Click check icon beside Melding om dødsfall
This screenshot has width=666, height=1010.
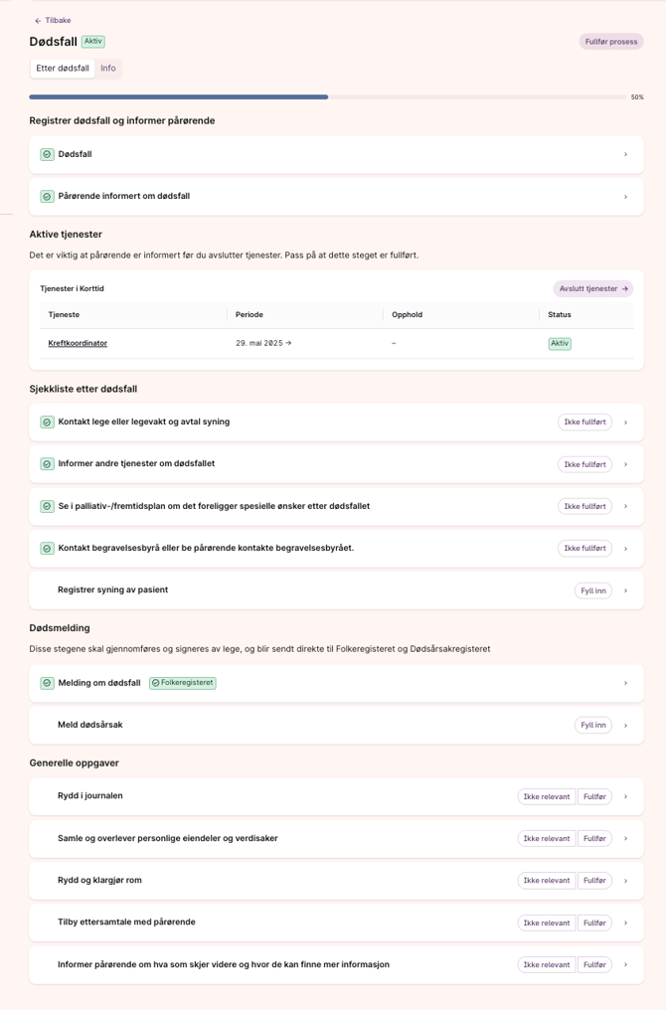point(48,684)
